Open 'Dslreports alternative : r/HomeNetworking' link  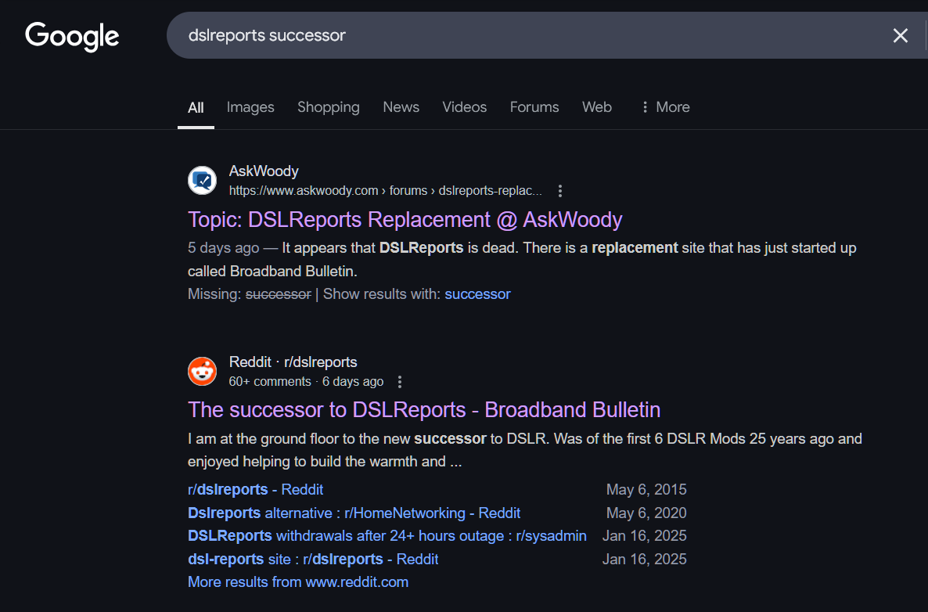pos(354,513)
